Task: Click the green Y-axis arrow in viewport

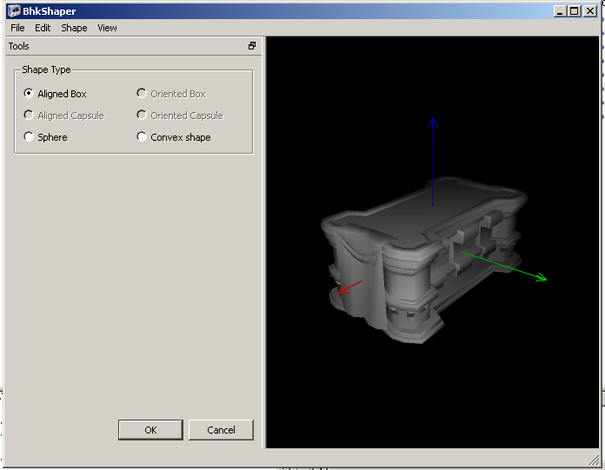Action: pos(504,266)
